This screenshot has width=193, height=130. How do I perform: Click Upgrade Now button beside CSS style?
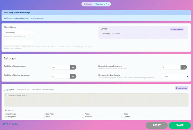(182, 88)
